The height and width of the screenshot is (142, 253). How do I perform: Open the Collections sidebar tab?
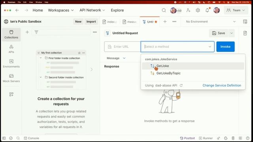[11, 34]
